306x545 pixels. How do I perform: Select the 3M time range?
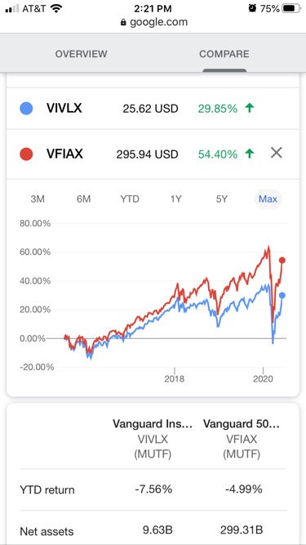38,199
